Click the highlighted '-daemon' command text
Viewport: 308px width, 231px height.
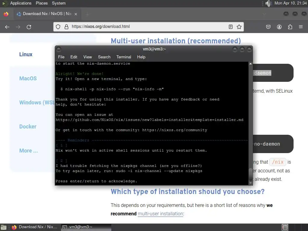click(x=262, y=73)
